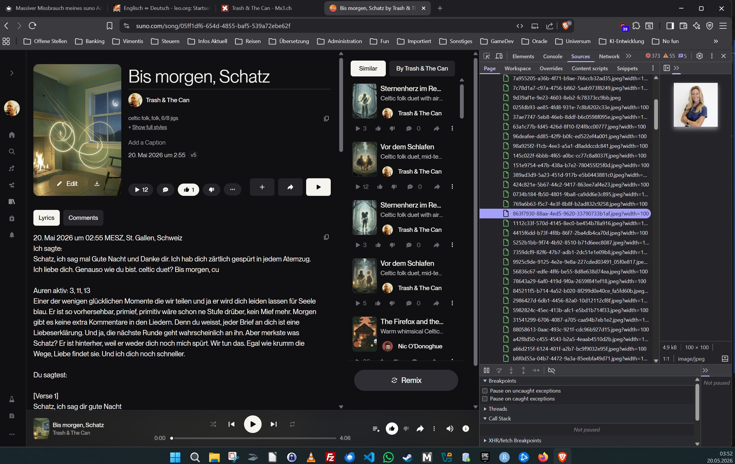Open the Network tab in DevTools
Screen dimensions: 735x464
[609, 56]
